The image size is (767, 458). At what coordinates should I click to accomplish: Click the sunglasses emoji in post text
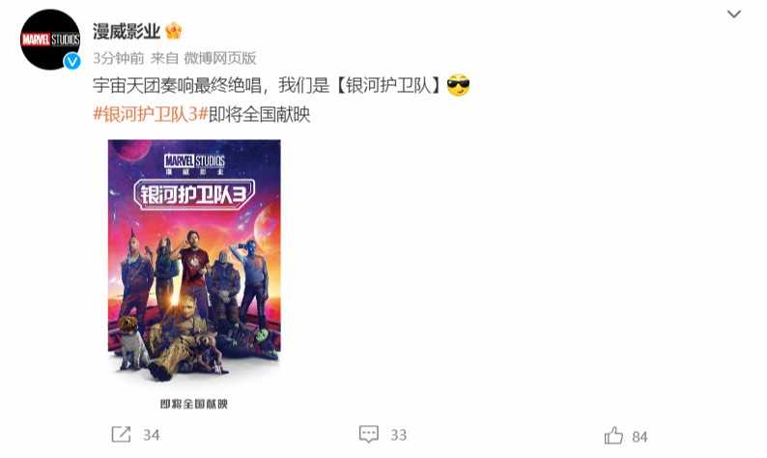[458, 86]
